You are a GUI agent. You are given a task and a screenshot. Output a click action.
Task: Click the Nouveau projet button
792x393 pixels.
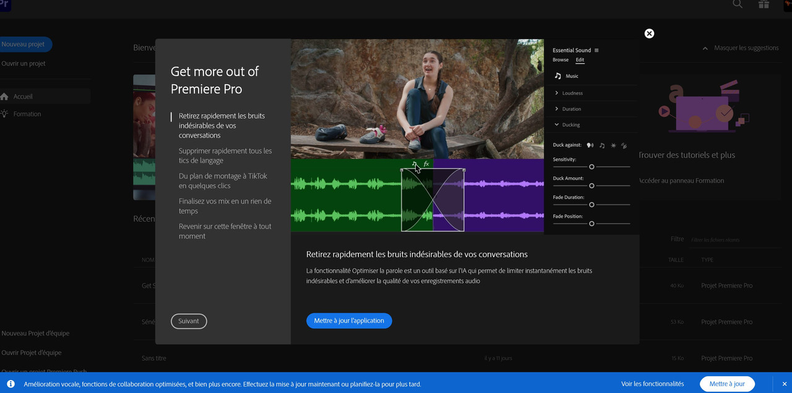25,44
